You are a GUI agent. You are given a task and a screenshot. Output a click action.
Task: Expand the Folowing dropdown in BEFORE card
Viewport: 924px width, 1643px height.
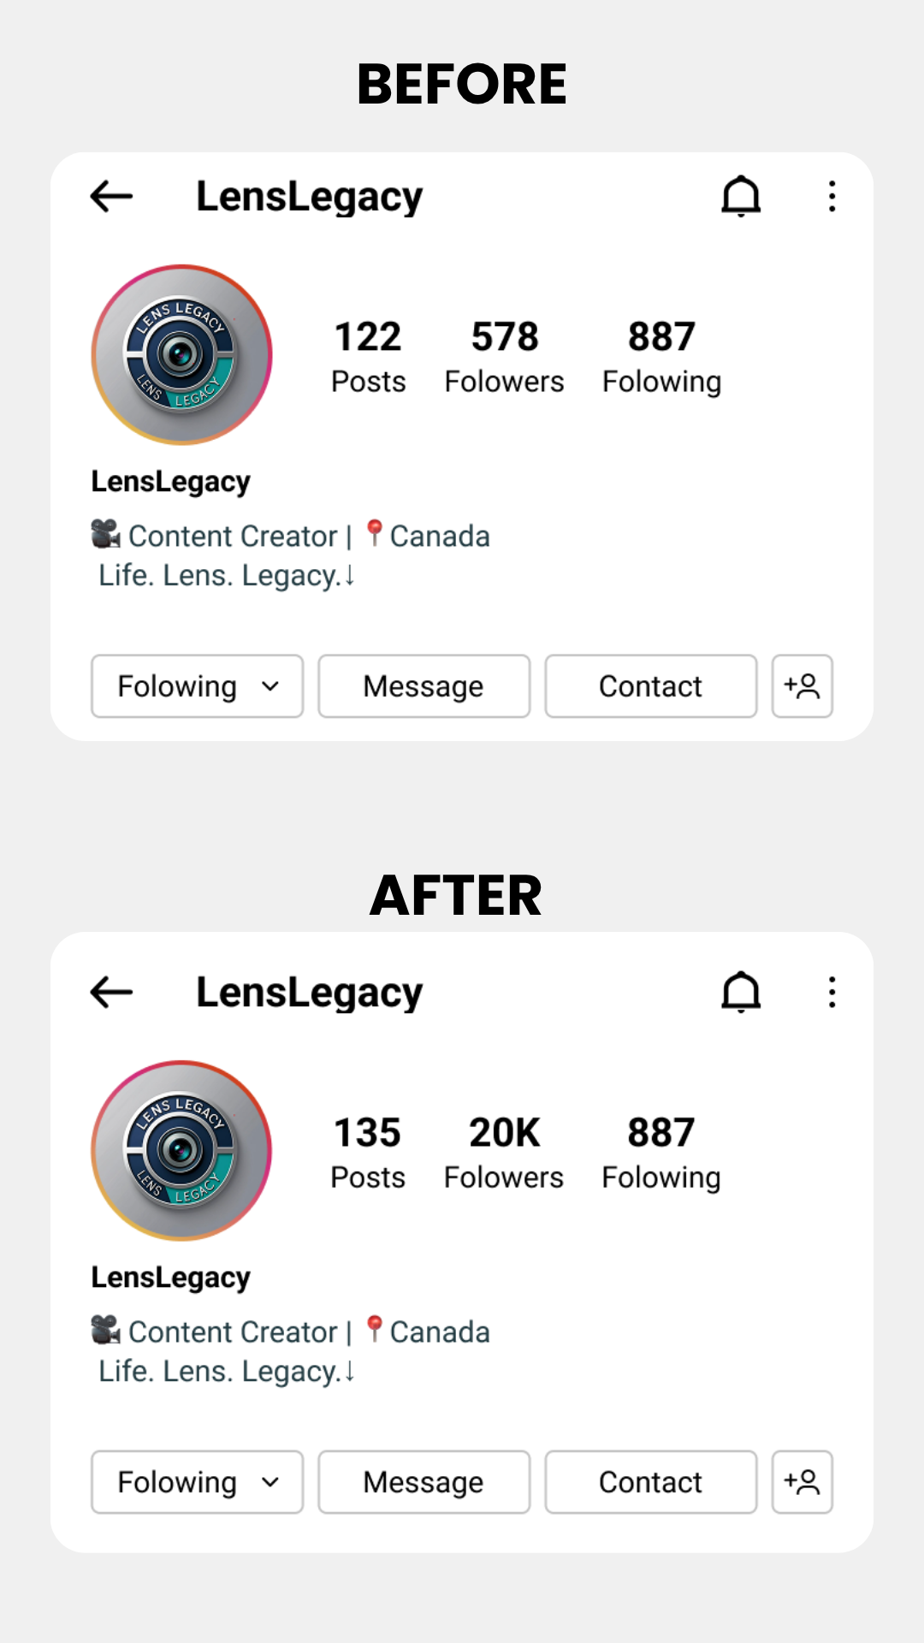click(198, 686)
